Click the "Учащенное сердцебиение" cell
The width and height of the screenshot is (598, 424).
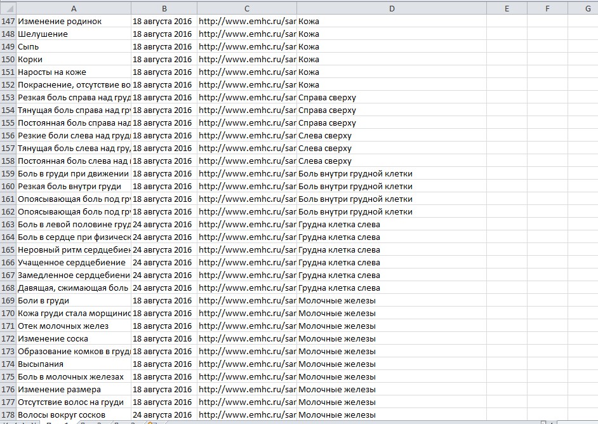coord(74,263)
